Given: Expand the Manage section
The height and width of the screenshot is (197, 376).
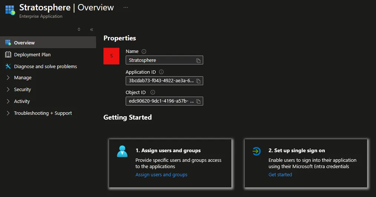Looking at the screenshot, I should (x=8, y=77).
